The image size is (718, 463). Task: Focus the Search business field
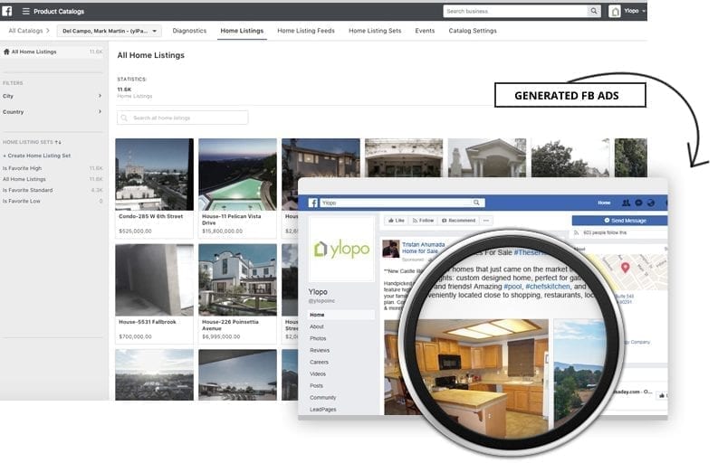pos(516,11)
